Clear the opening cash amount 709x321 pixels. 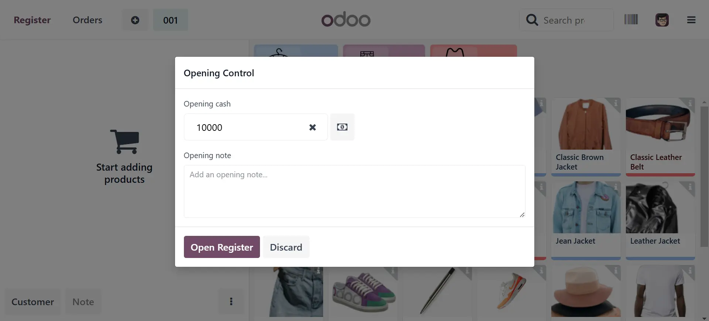pyautogui.click(x=312, y=127)
